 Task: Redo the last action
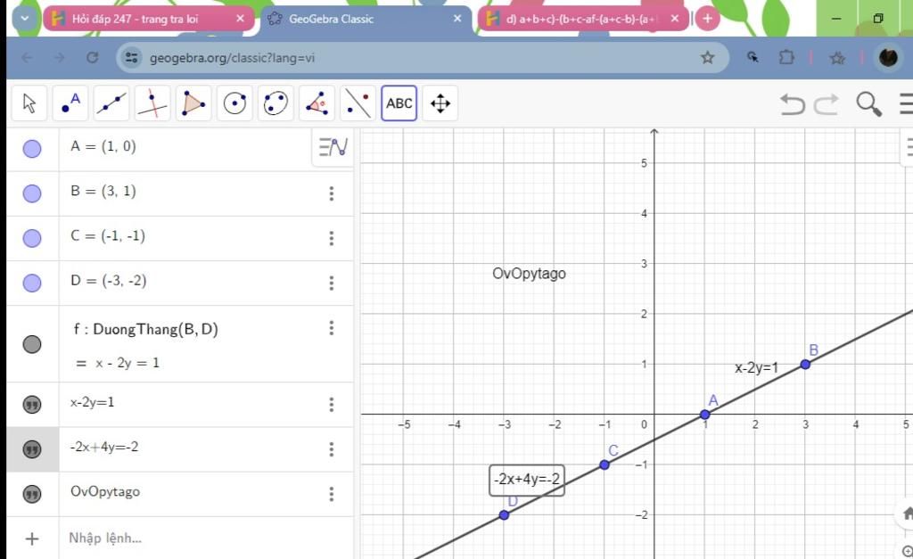(827, 104)
